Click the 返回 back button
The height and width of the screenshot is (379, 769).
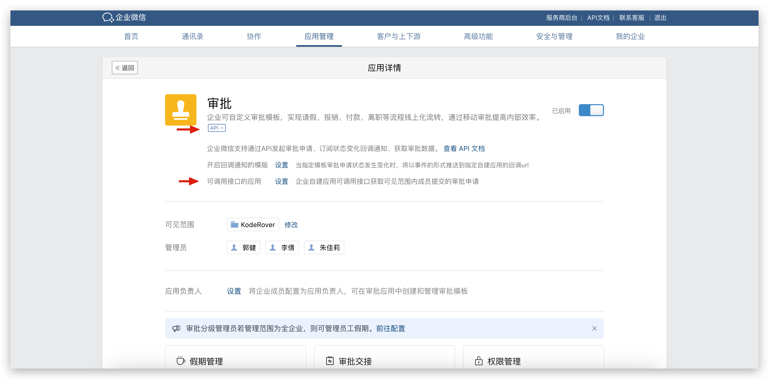coord(125,68)
